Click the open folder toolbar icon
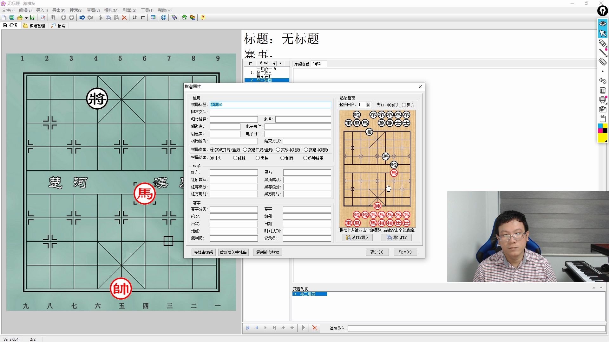Image resolution: width=609 pixels, height=342 pixels. click(x=20, y=18)
